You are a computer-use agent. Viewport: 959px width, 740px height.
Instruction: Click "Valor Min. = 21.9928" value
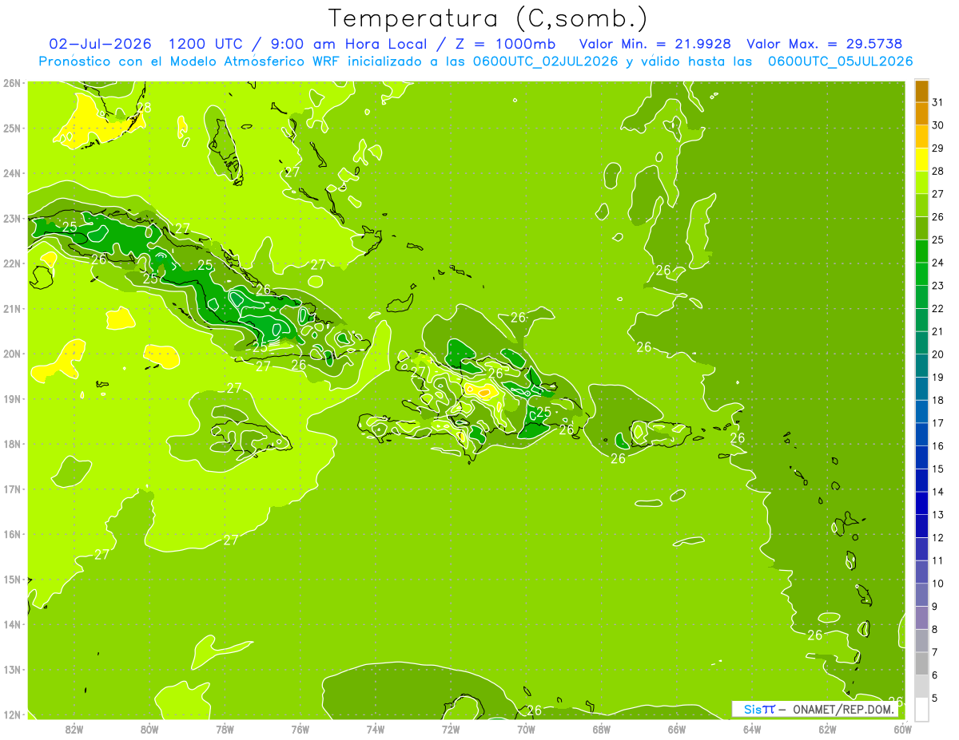(655, 44)
